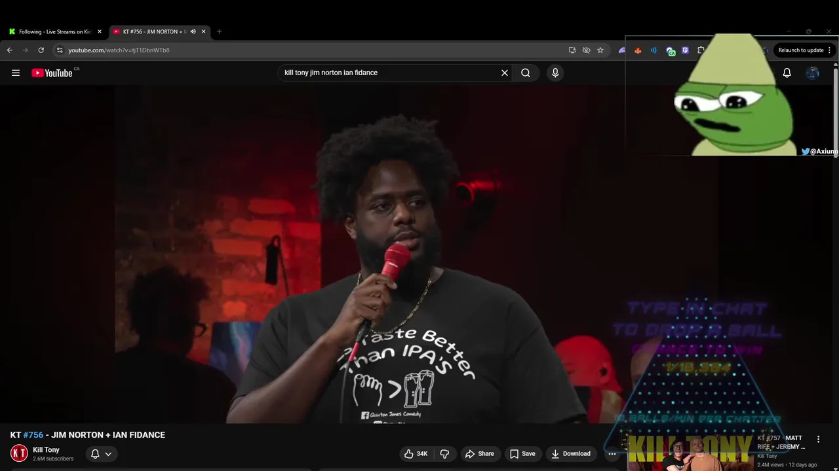Image resolution: width=839 pixels, height=471 pixels.
Task: Open a new browser tab
Action: coord(219,31)
